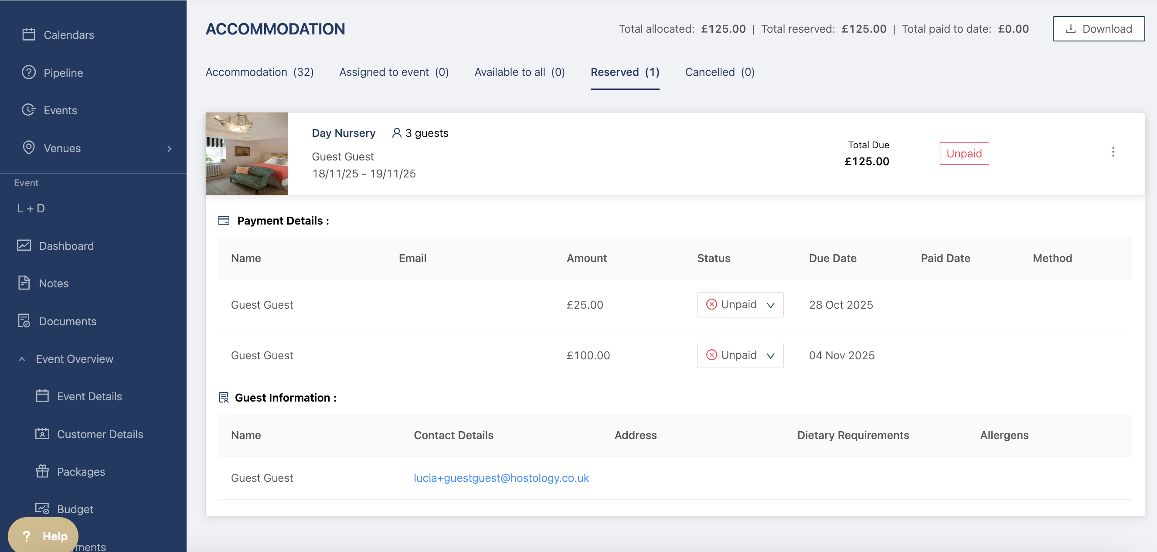Click the lucia+guestguest email link
This screenshot has height=552, width=1157.
click(501, 478)
